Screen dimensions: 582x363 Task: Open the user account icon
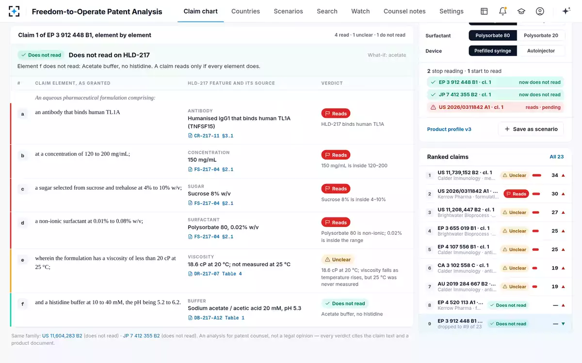tap(540, 11)
